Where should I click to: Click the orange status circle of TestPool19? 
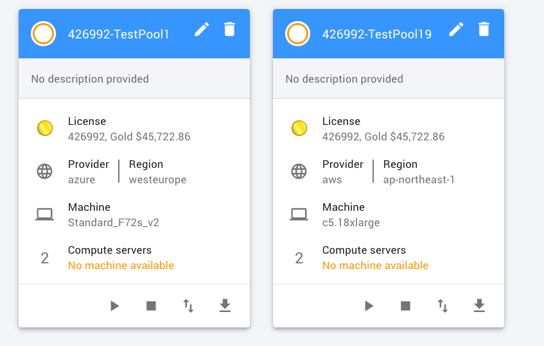tap(297, 33)
